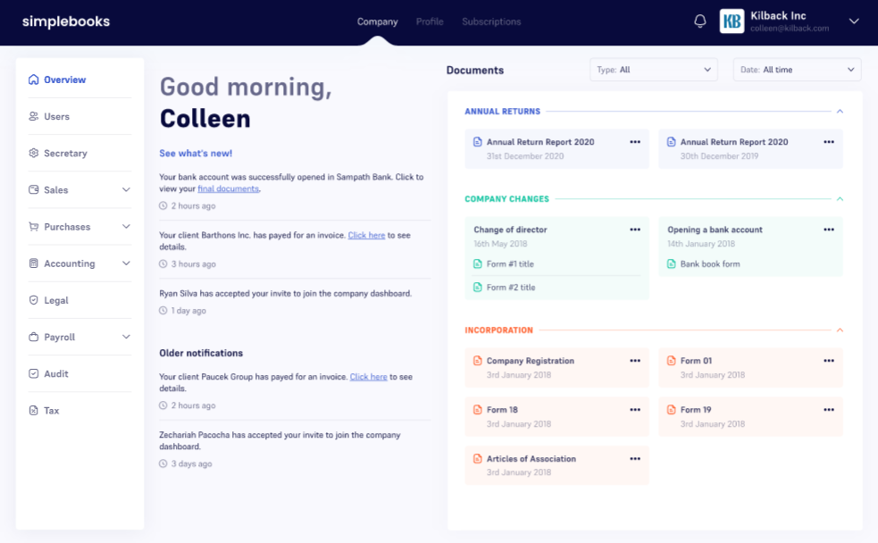Open more options for Form 01

tap(829, 361)
